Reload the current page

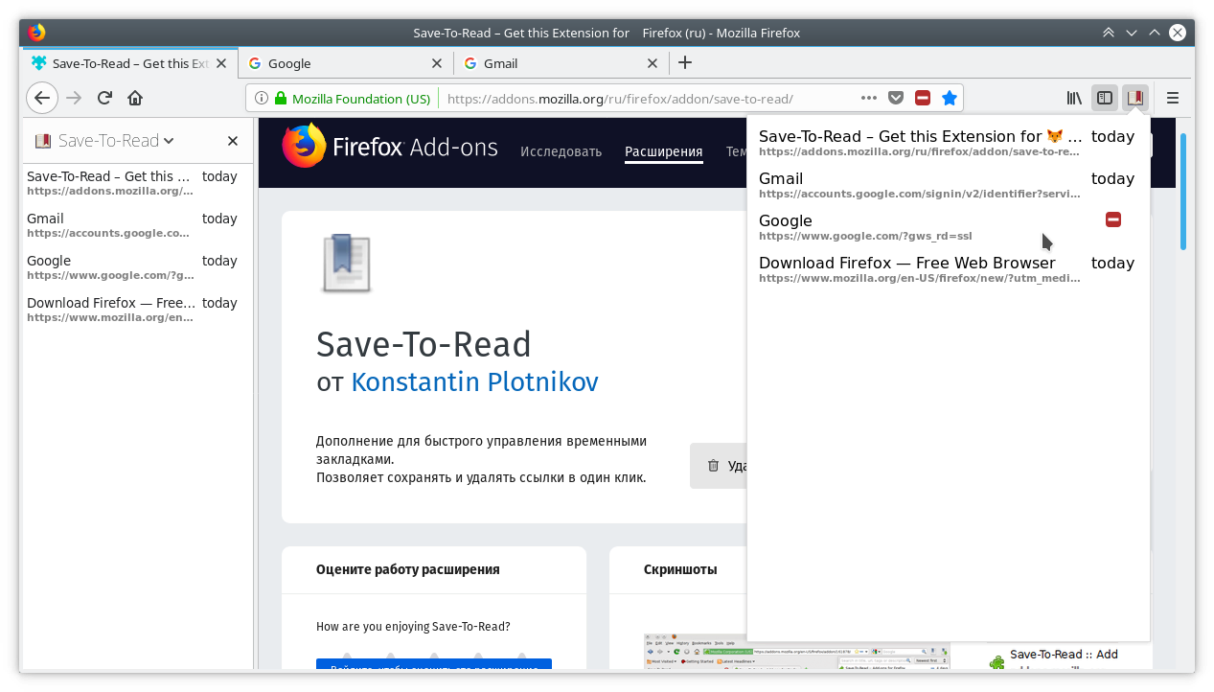(105, 98)
